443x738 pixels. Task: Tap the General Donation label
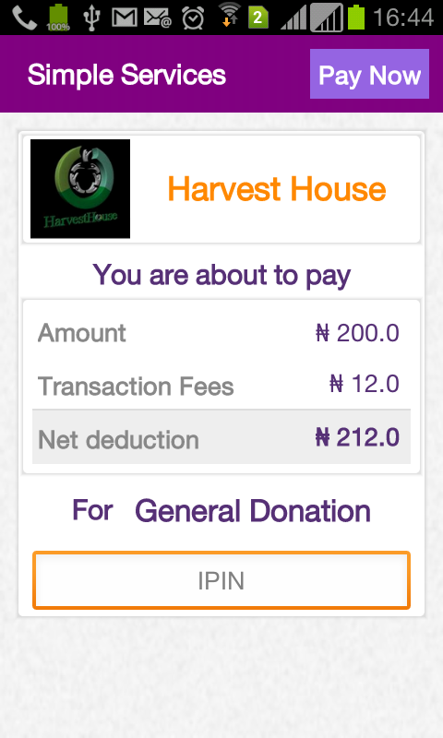coord(253,511)
